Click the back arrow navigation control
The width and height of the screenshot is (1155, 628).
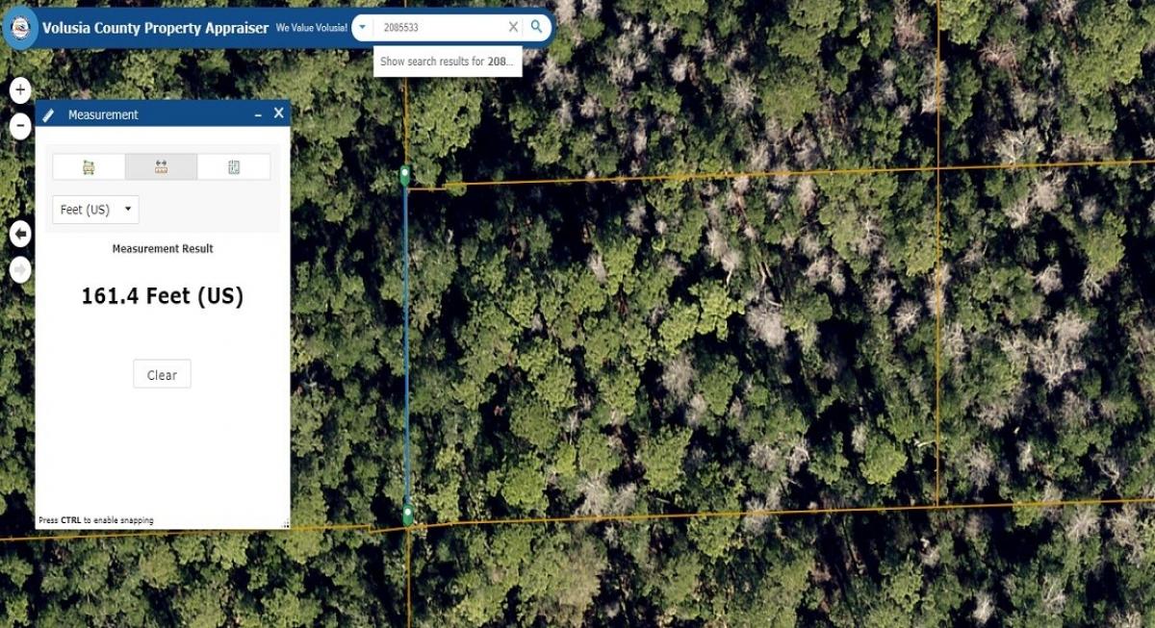click(x=19, y=234)
